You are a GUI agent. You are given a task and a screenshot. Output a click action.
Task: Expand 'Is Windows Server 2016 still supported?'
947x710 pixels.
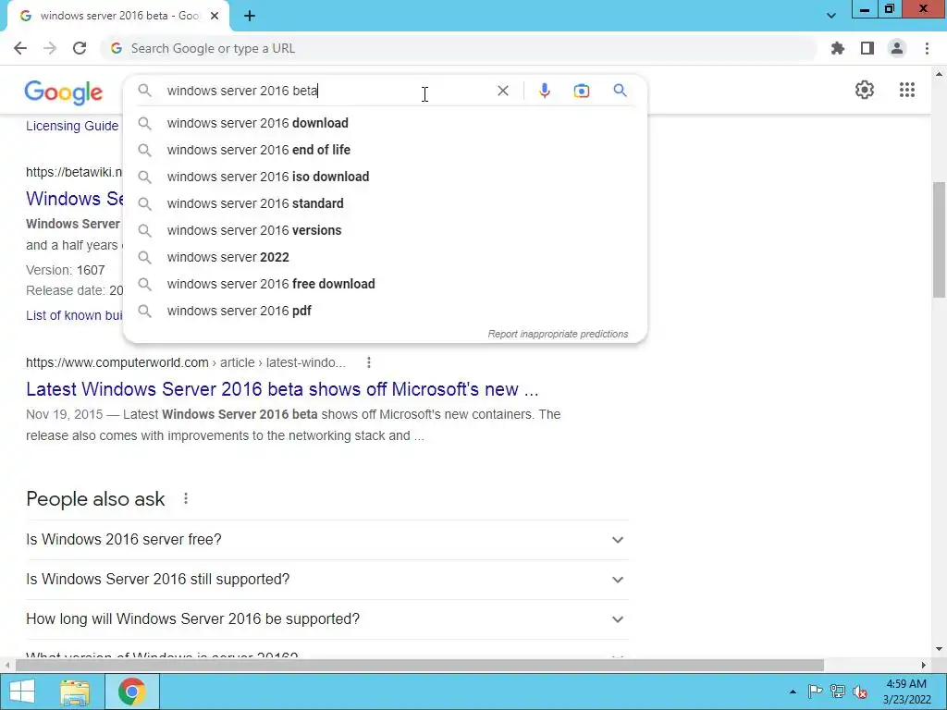(327, 579)
